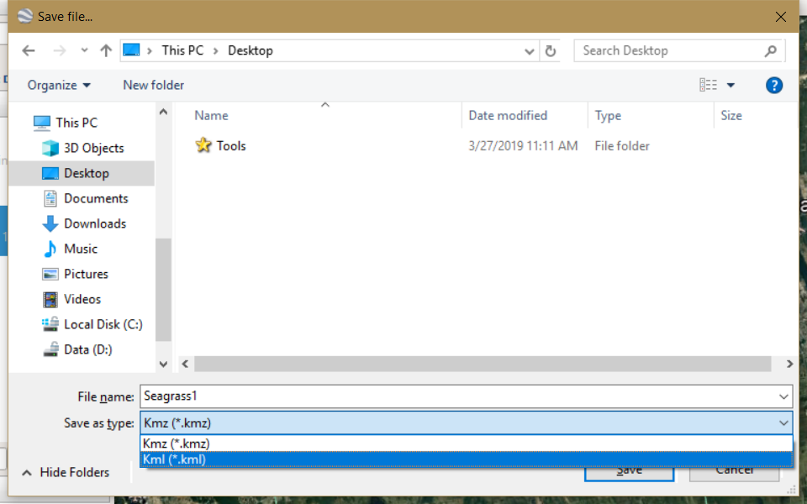Choose Kml (*.kml) file type option
Image resolution: width=807 pixels, height=504 pixels.
174,459
